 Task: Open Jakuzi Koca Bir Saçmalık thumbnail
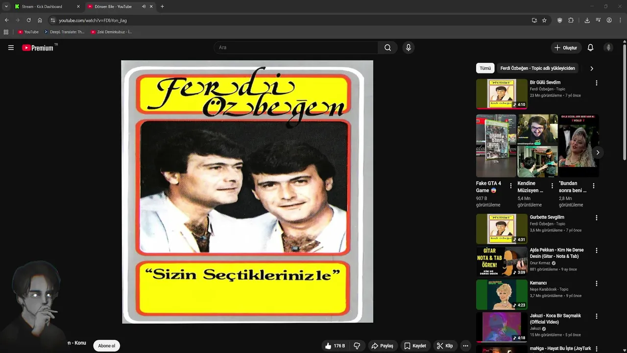tap(502, 328)
